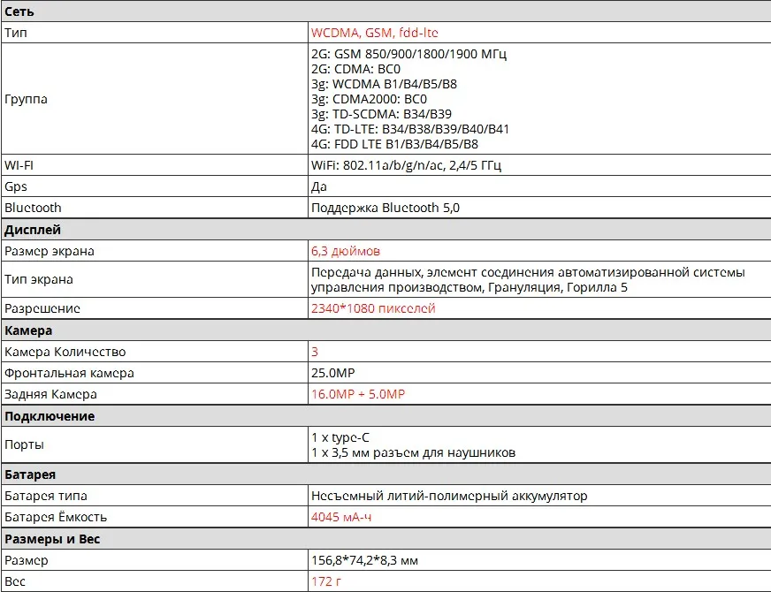Click the 16.0MP + 5.0MP rear camera value
Viewport: 771px width, 592px height.
click(358, 394)
